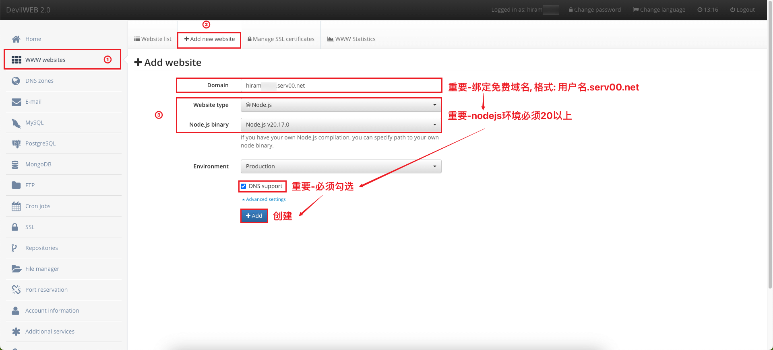
Task: Open the Cron jobs sidebar entry
Action: [x=64, y=206]
